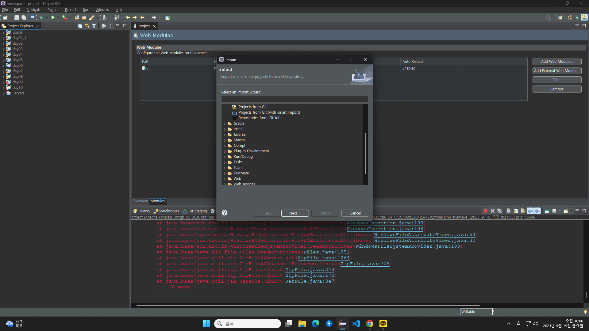589x331 pixels.
Task: Expand the Run/Debug folder node
Action: point(225,157)
